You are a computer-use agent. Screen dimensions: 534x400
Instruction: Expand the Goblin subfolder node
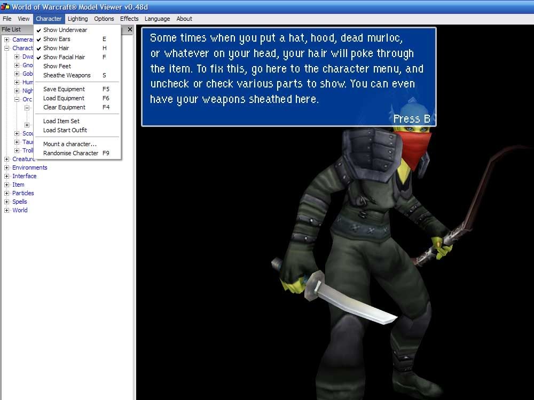tap(17, 74)
